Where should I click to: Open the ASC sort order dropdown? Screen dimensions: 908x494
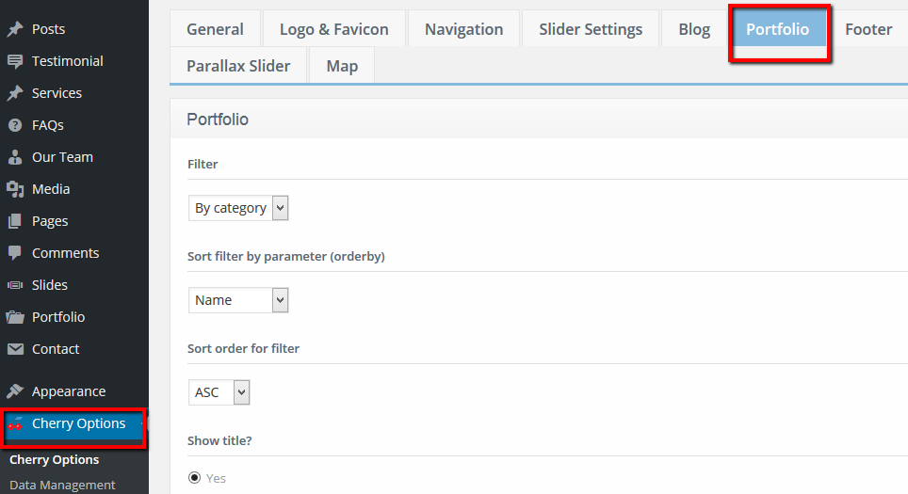[x=219, y=392]
